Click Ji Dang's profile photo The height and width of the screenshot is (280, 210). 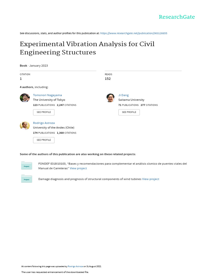coord(110,98)
